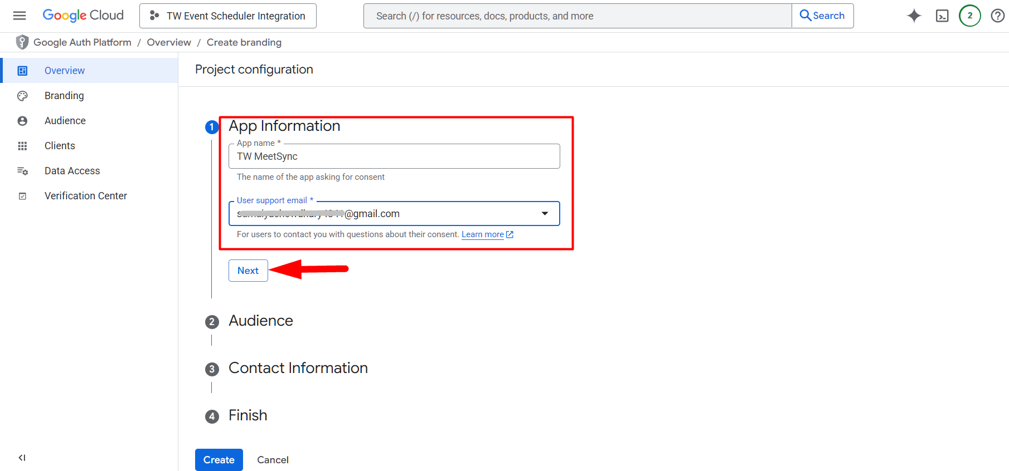The image size is (1009, 471).
Task: Activate the Cloud Shell terminal icon
Action: pos(942,16)
